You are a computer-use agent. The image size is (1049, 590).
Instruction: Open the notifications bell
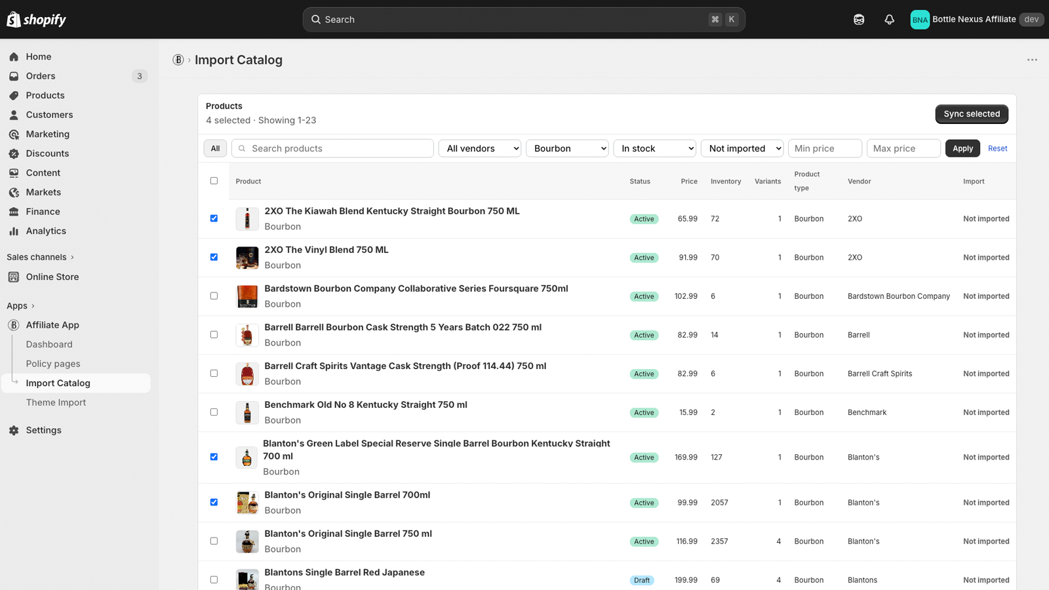coord(889,20)
